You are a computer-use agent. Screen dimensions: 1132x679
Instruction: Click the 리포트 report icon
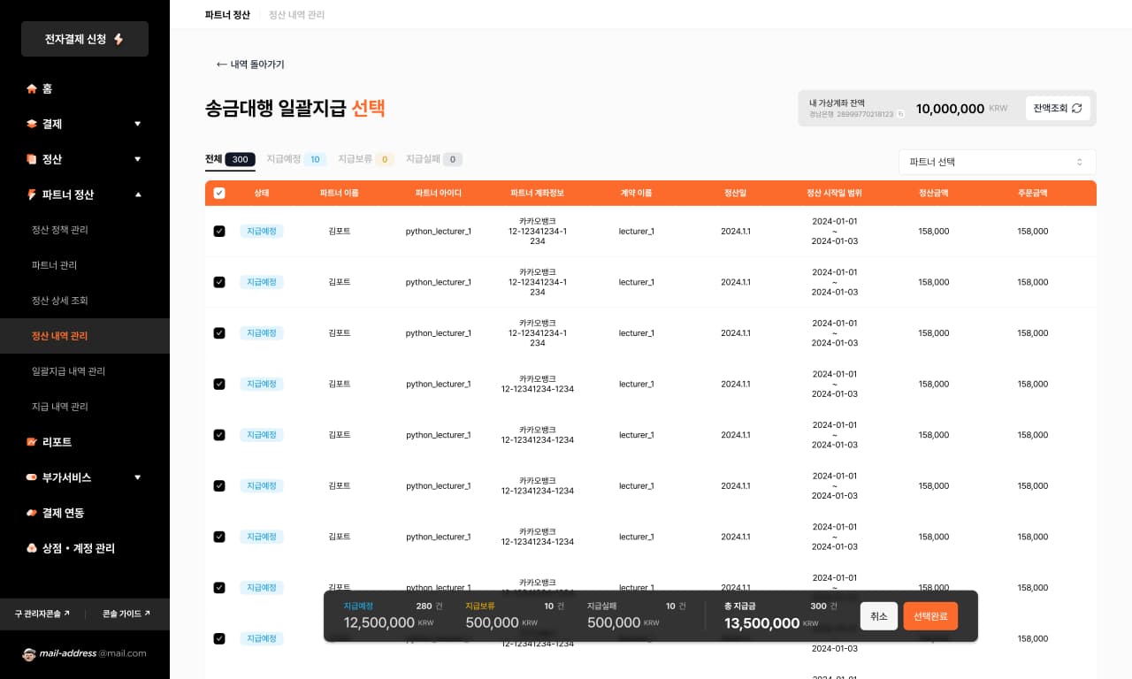click(x=32, y=442)
